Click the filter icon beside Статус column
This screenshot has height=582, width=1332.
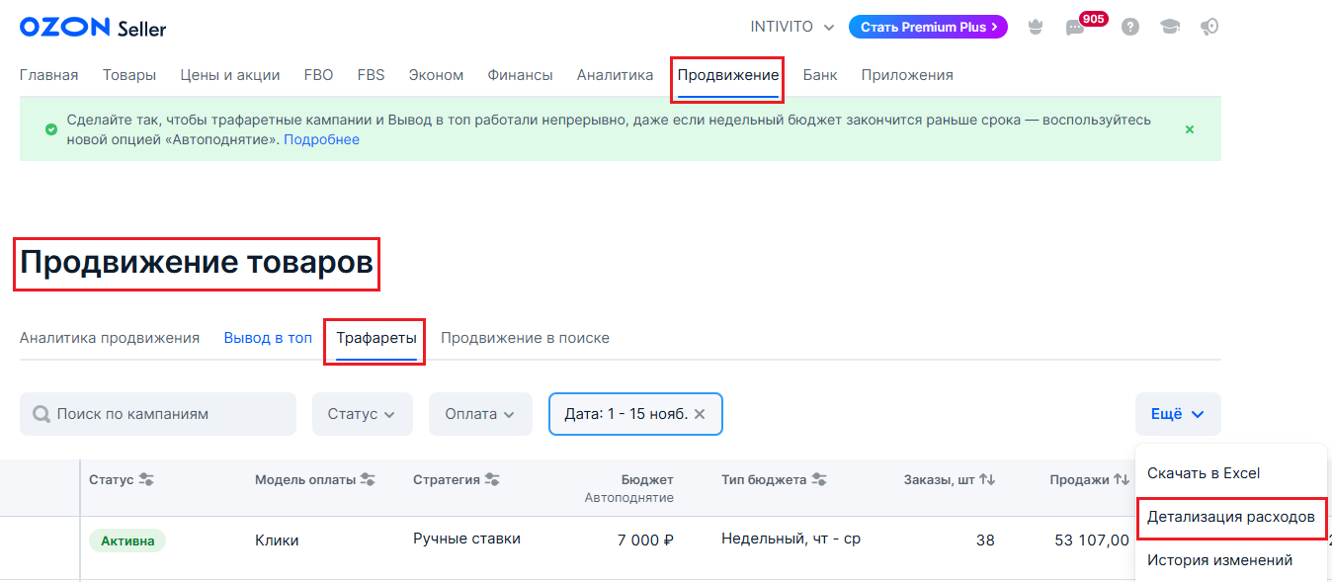click(x=146, y=480)
